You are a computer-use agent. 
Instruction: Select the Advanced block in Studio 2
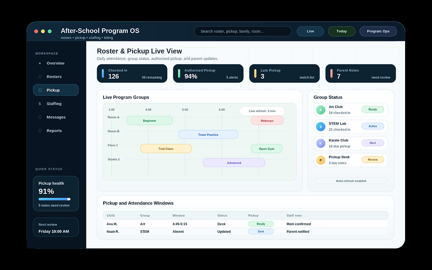pyautogui.click(x=234, y=163)
